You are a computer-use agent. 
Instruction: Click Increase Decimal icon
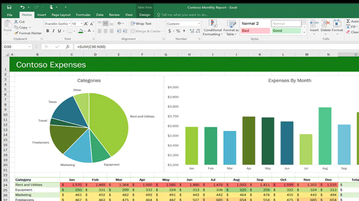coord(192,31)
